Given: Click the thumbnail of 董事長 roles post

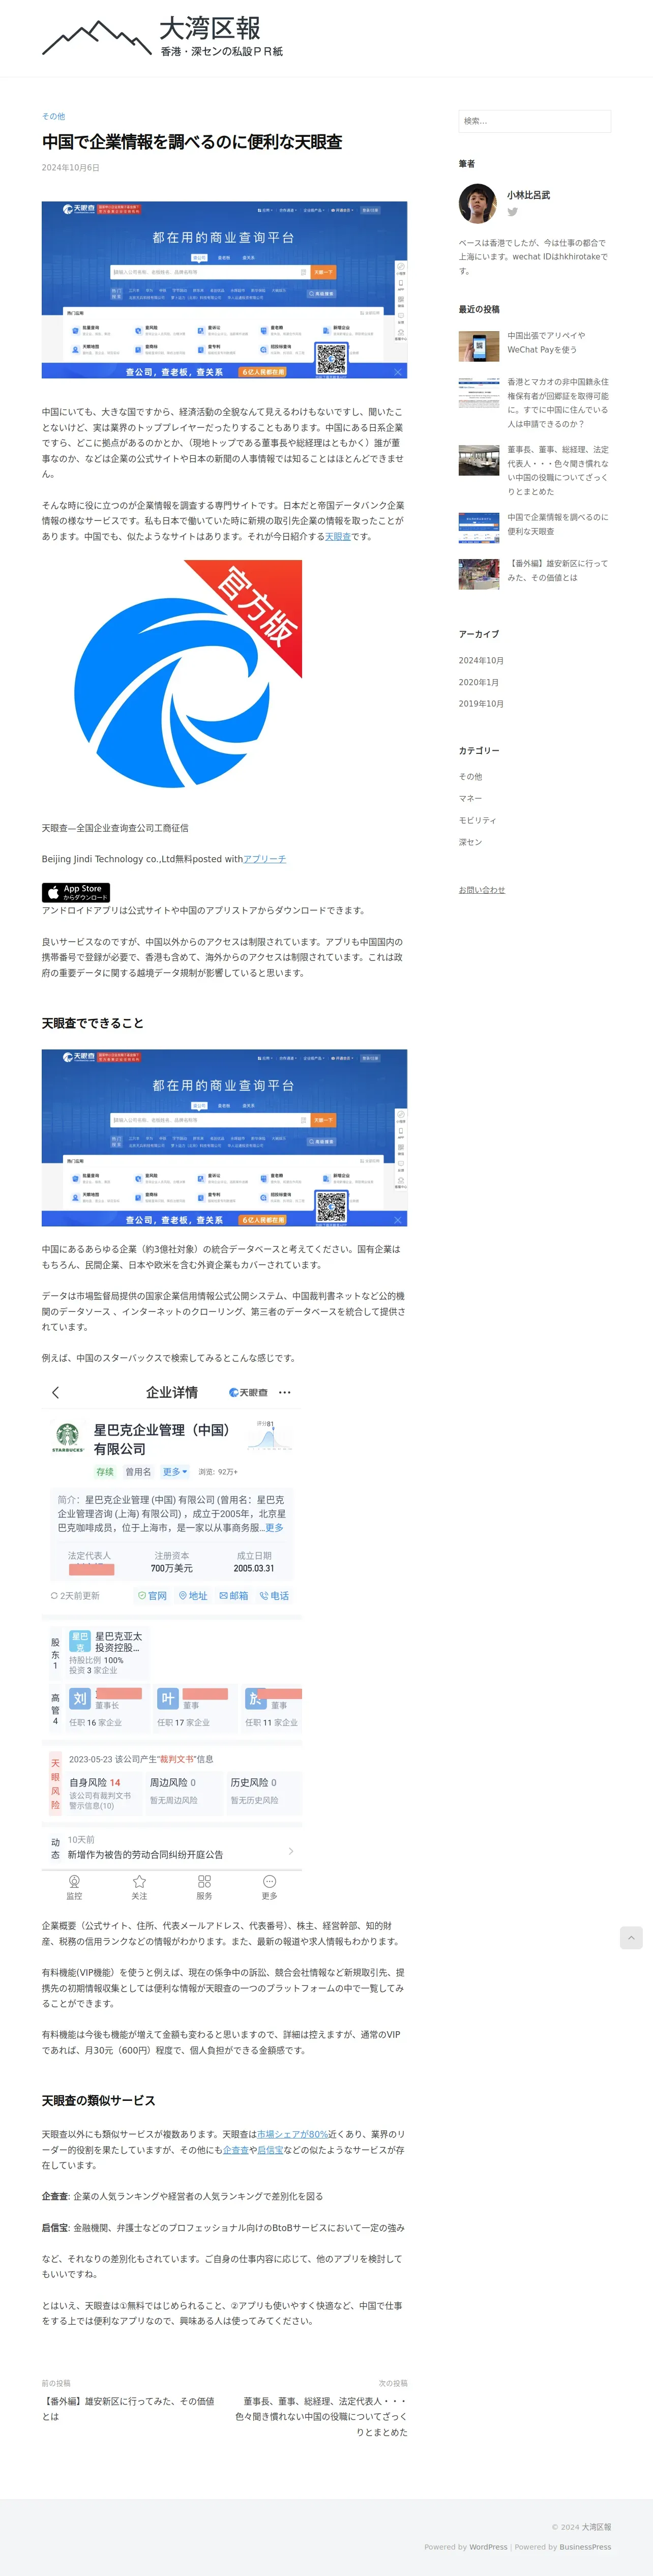Looking at the screenshot, I should [x=479, y=460].
